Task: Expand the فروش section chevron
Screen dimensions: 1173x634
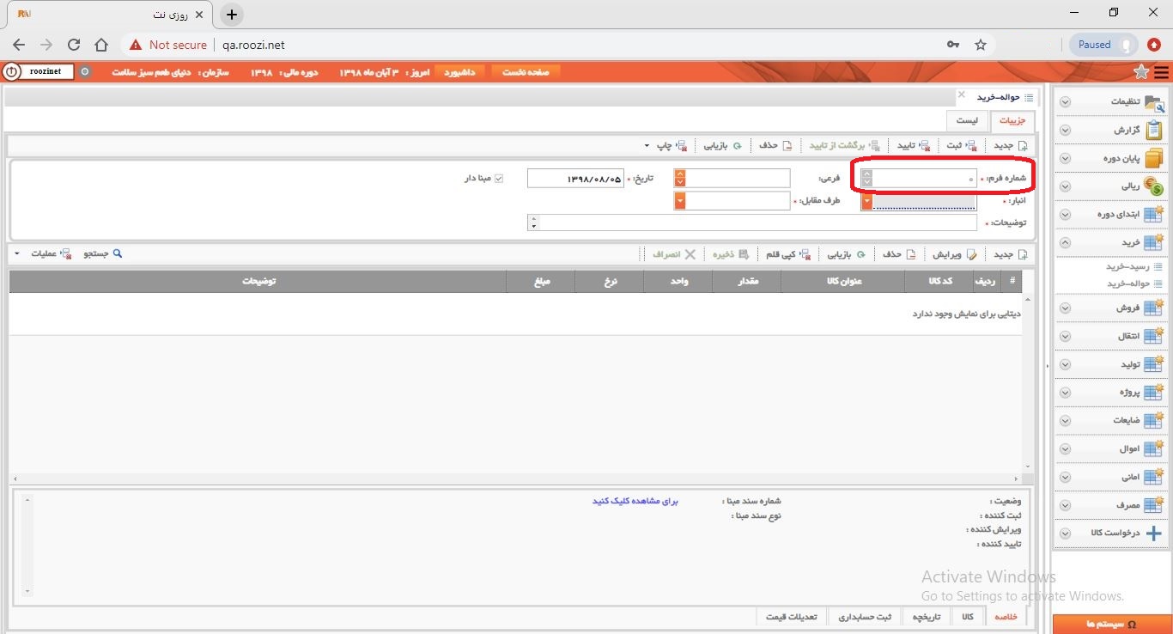Action: point(1065,308)
